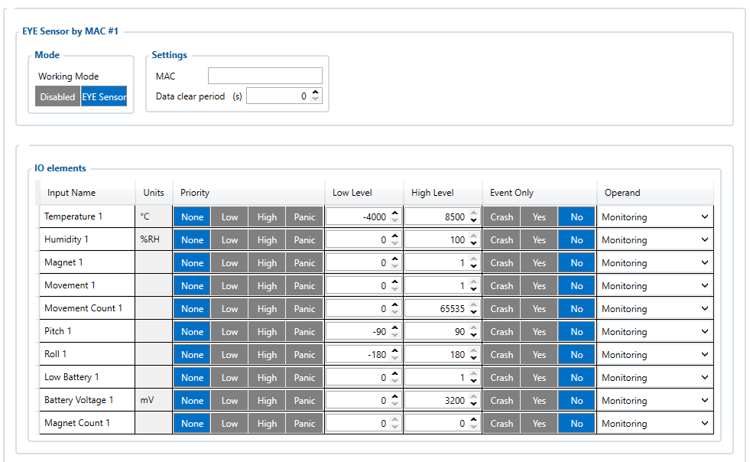Image resolution: width=750 pixels, height=462 pixels.
Task: Click the MAC address input field
Action: pos(265,76)
